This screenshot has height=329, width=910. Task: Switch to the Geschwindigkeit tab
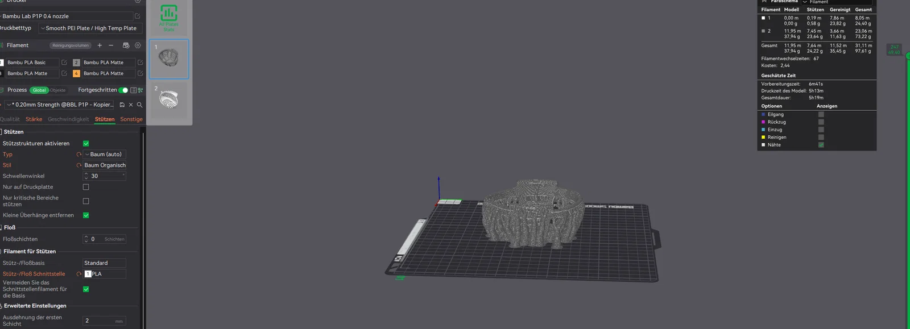68,119
